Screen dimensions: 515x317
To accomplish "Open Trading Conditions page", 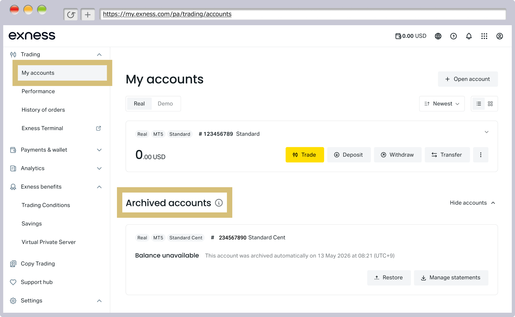I will [46, 205].
